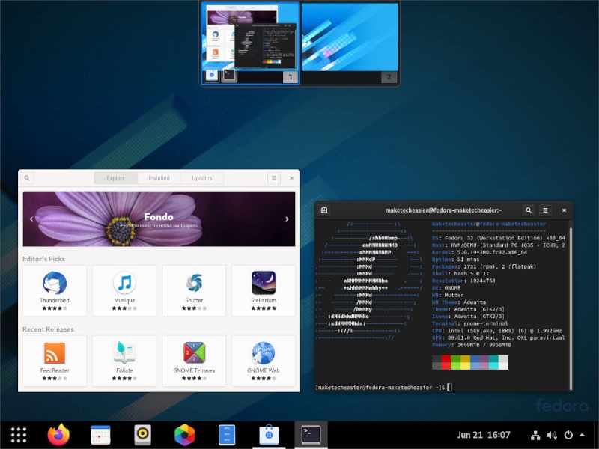Click the carousel's next arrow button
This screenshot has width=599, height=449.
287,219
